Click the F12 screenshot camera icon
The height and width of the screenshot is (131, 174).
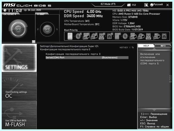point(129,5)
